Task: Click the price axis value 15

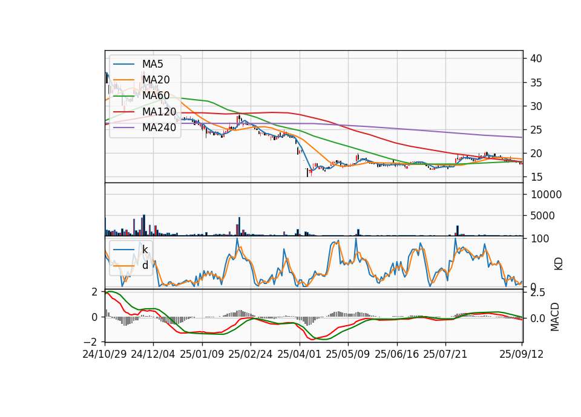Action: [536, 177]
